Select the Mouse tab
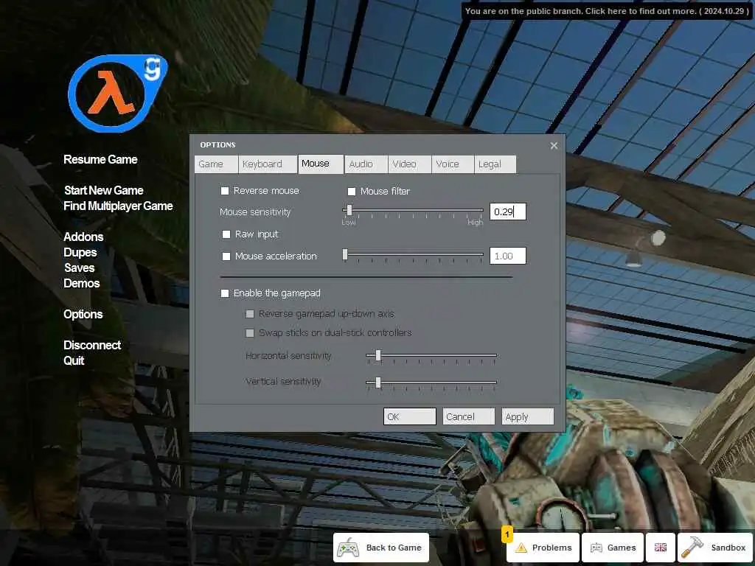755x566 pixels. pyautogui.click(x=321, y=164)
